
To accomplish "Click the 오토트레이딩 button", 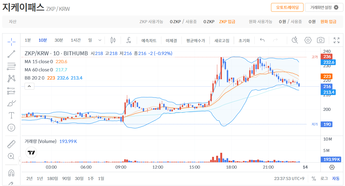I will pyautogui.click(x=287, y=7).
